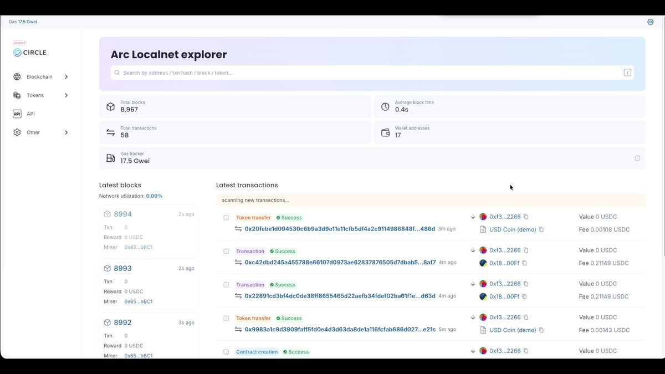This screenshot has width=665, height=374.
Task: Expand the Other sidebar menu chevron
Action: click(66, 132)
